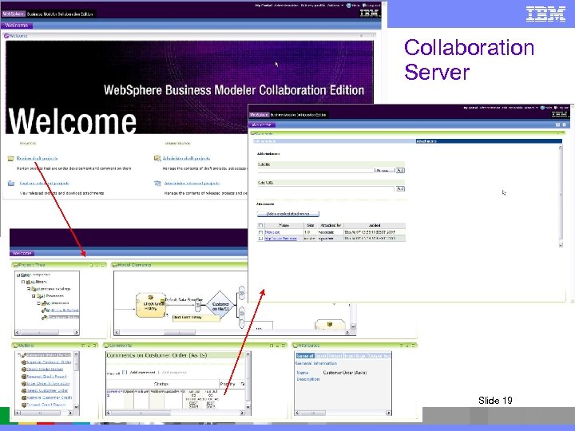
Task: Collapse the process catalogs node in Project Tree
Action: coord(28,289)
